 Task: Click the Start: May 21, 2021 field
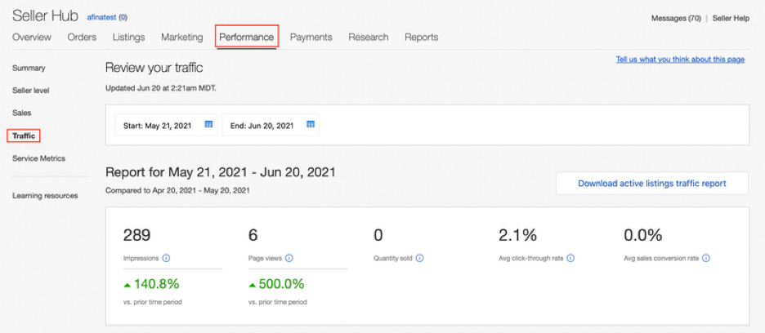tap(167, 126)
